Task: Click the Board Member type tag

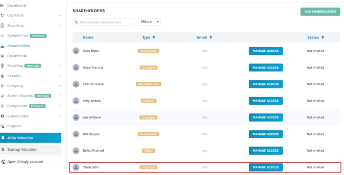Action: pyautogui.click(x=149, y=84)
